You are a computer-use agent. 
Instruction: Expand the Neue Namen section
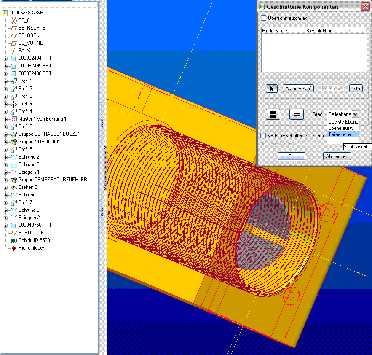[x=264, y=143]
